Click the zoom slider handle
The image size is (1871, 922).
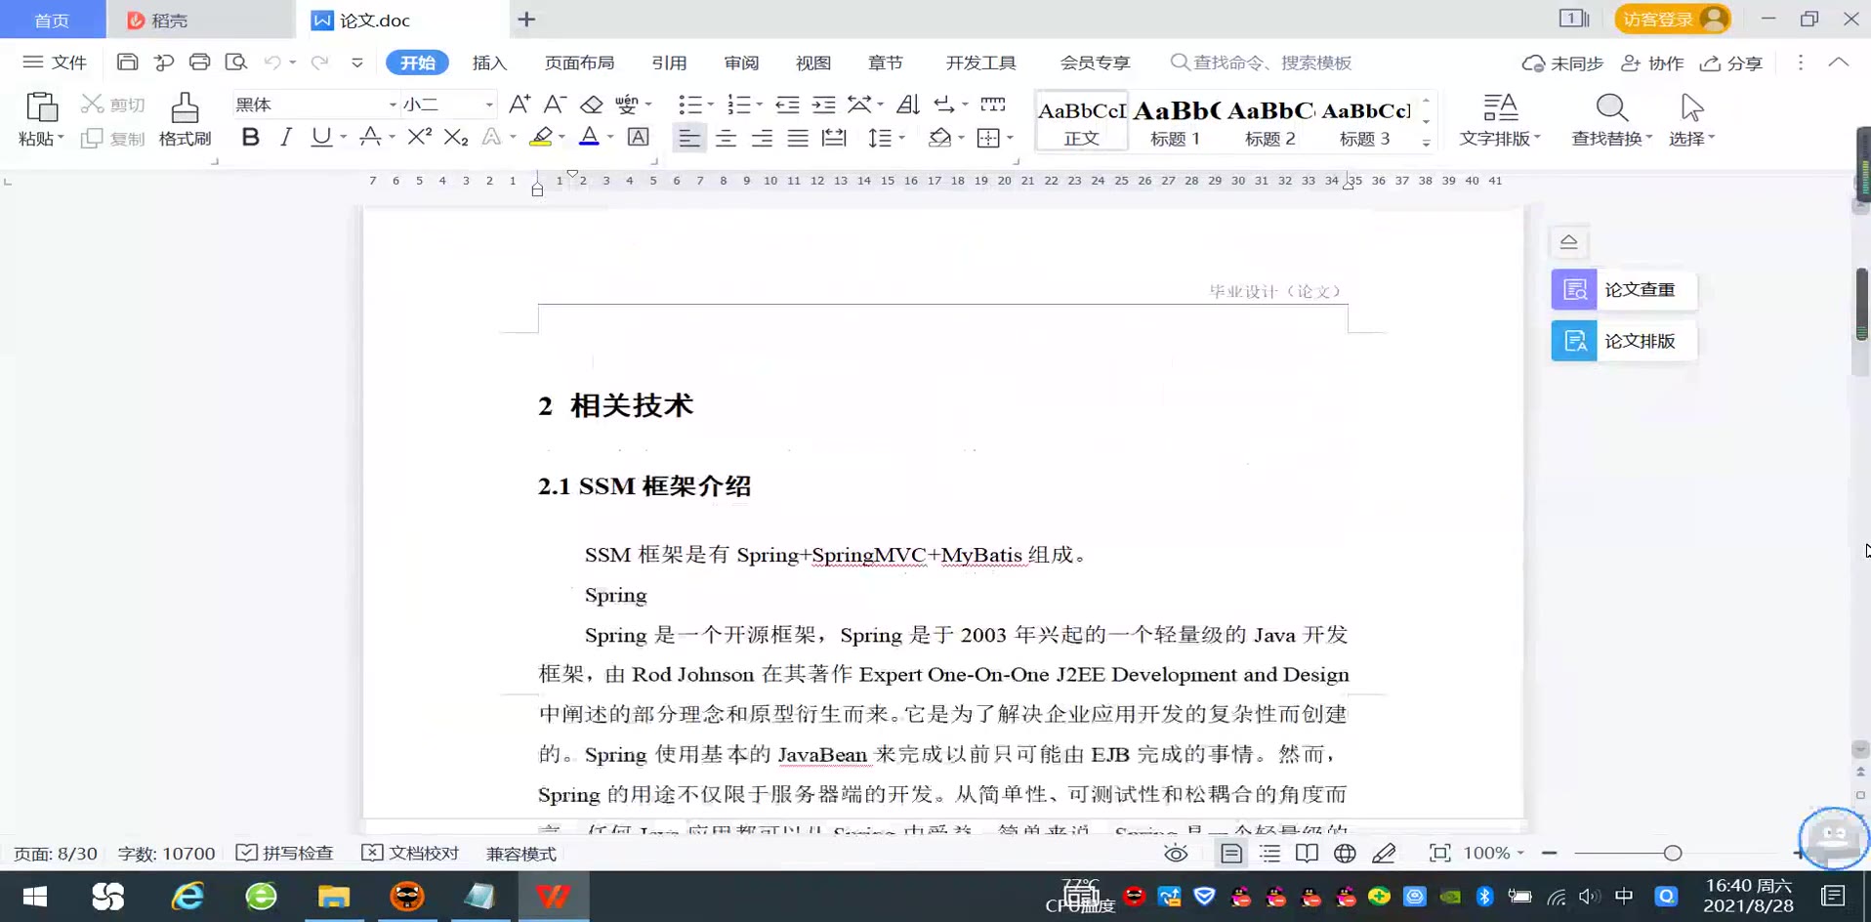click(1673, 854)
